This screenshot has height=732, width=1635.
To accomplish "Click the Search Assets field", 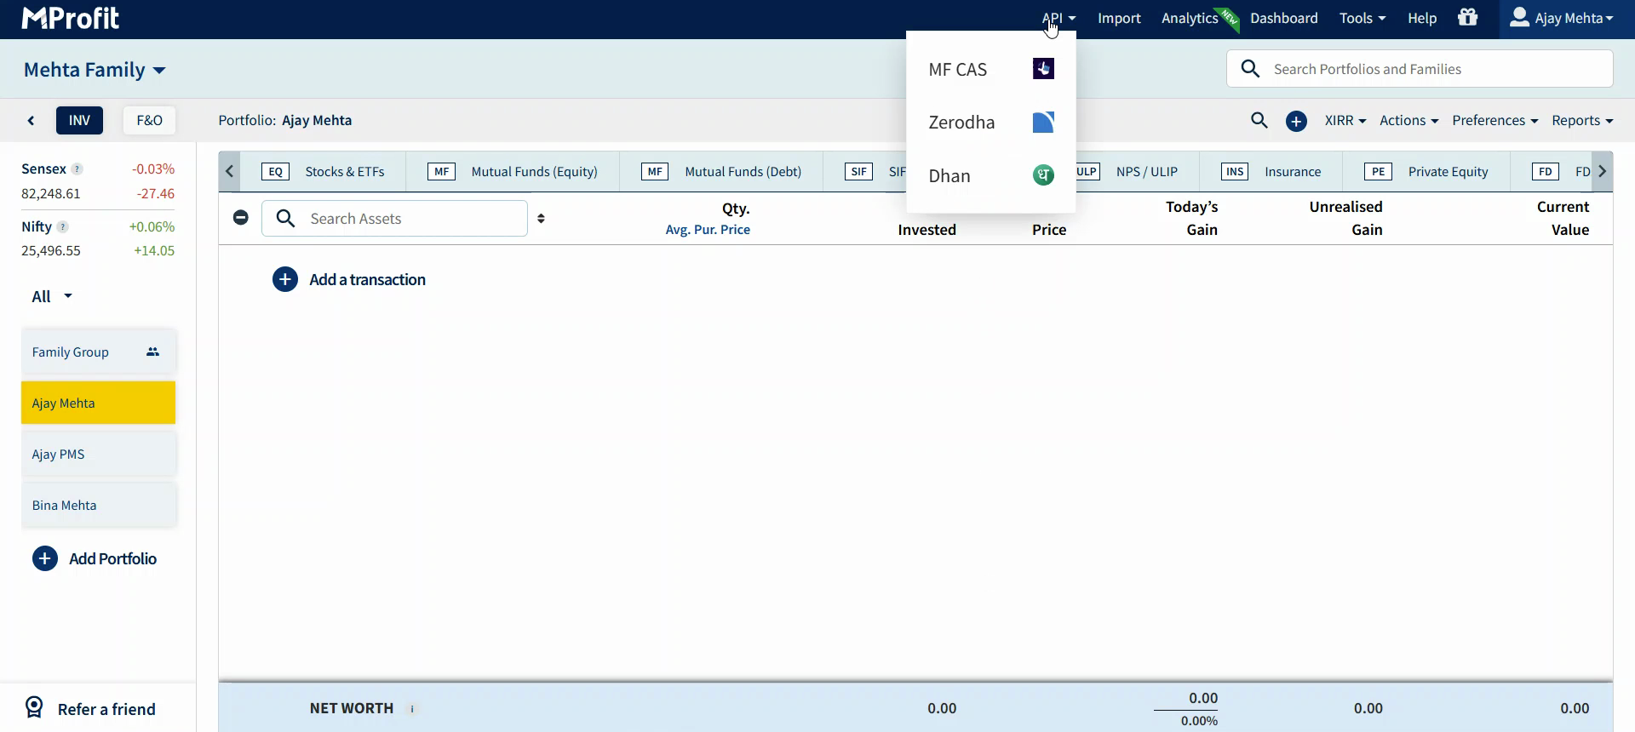I will tap(395, 219).
